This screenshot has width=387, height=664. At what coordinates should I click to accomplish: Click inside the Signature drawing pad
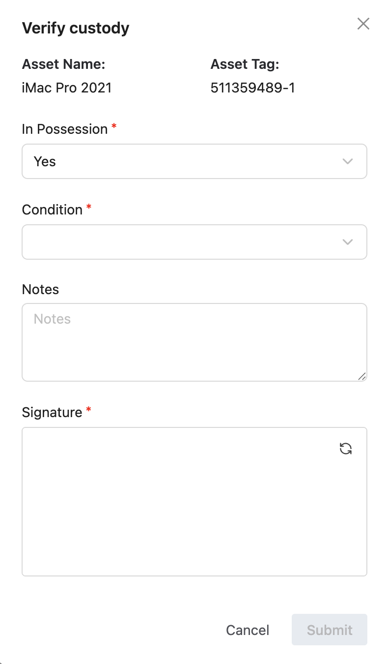194,502
